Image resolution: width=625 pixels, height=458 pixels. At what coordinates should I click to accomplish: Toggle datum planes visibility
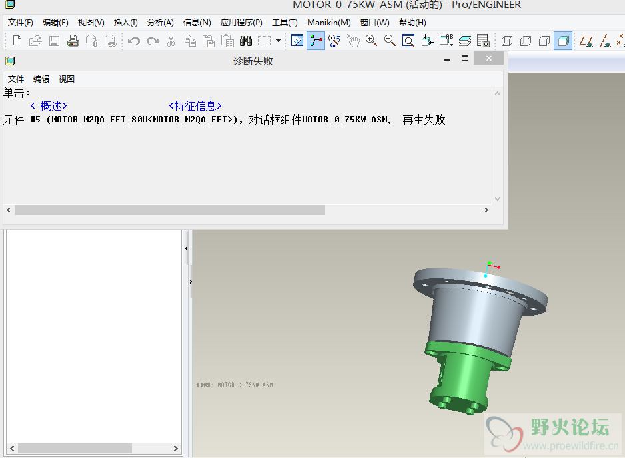(x=586, y=41)
